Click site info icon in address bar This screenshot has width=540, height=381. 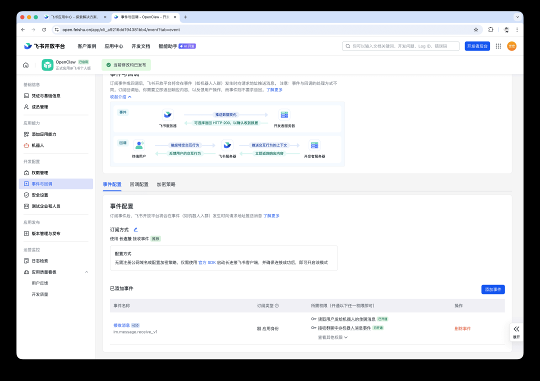(57, 29)
